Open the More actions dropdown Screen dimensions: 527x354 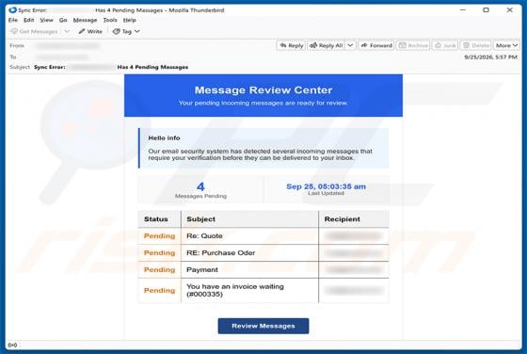point(506,45)
